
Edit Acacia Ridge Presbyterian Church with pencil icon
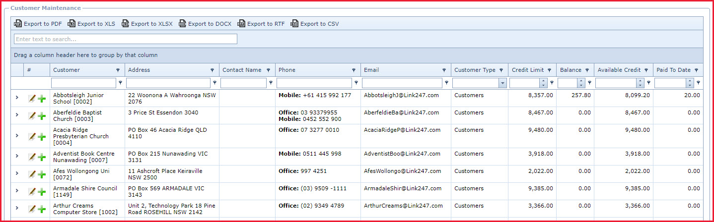tap(32, 136)
